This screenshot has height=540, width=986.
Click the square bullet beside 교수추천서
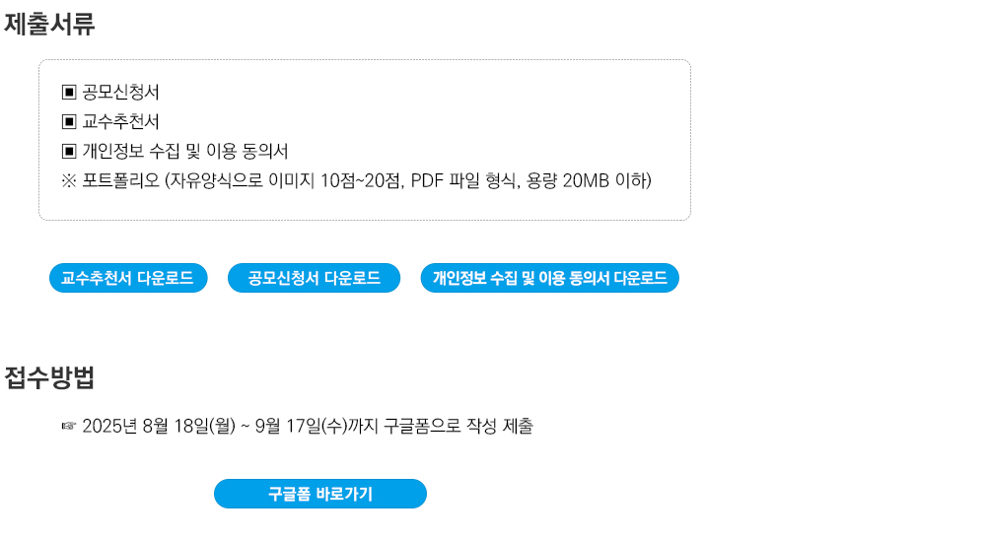(69, 122)
